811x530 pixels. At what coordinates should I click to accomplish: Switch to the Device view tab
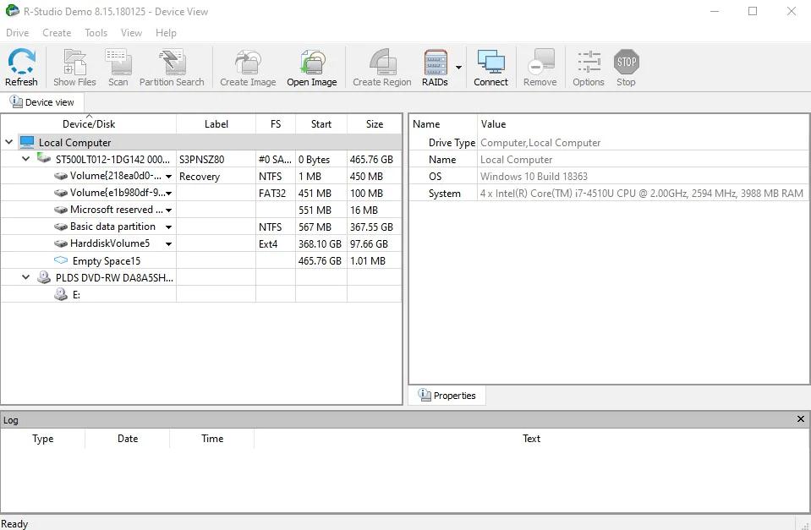[42, 102]
